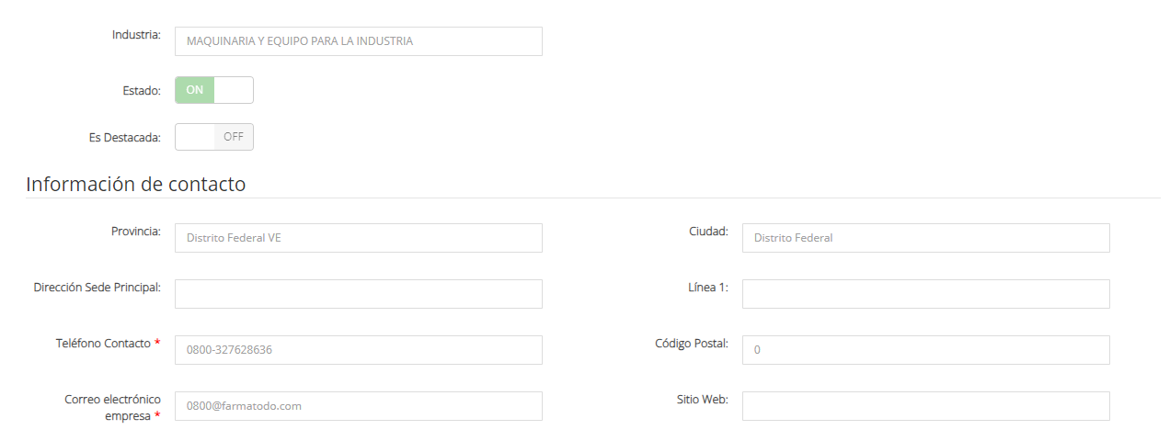The height and width of the screenshot is (441, 1170).
Task: Click the Industria label text
Action: click(136, 35)
